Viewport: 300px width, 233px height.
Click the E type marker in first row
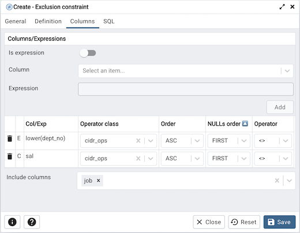point(19,138)
